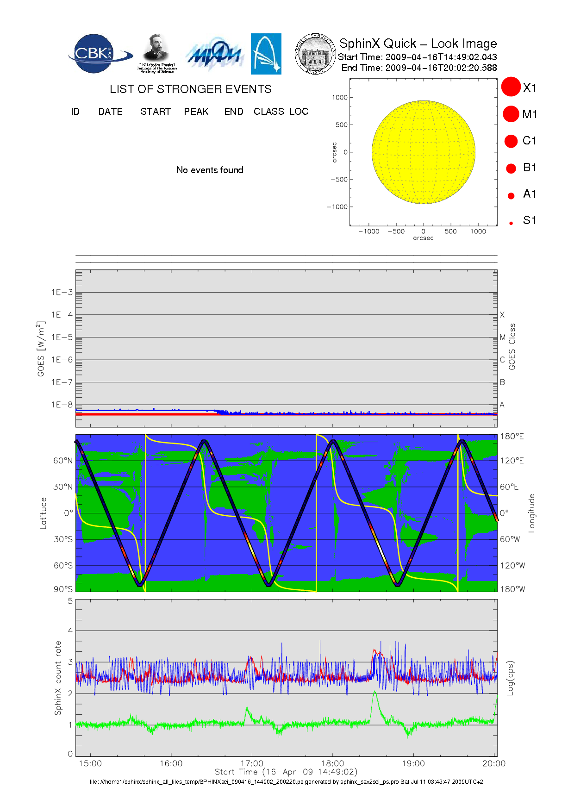This screenshot has width=574, height=812.
Task: Click the X1 red legend circle
Action: pyautogui.click(x=511, y=87)
